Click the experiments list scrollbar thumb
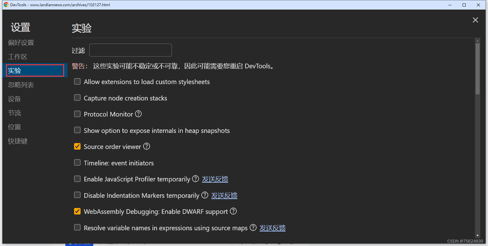488x246 pixels. [477, 69]
